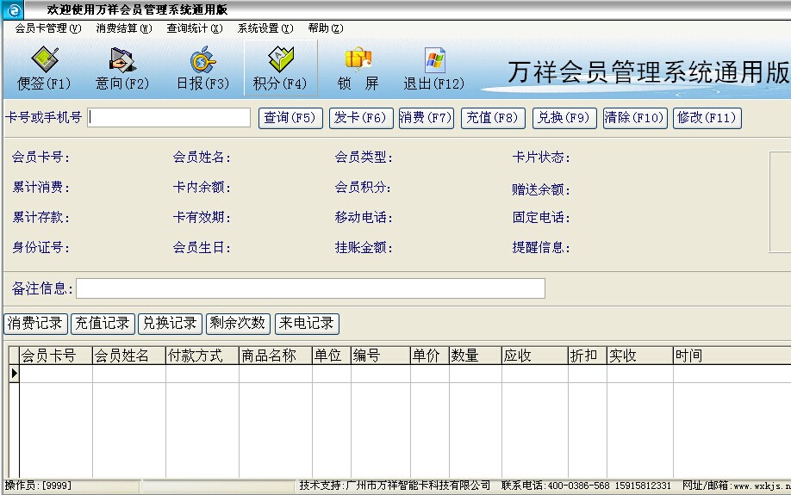The image size is (791, 495).
Task: Switch to the 充值记录 tab
Action: click(103, 324)
